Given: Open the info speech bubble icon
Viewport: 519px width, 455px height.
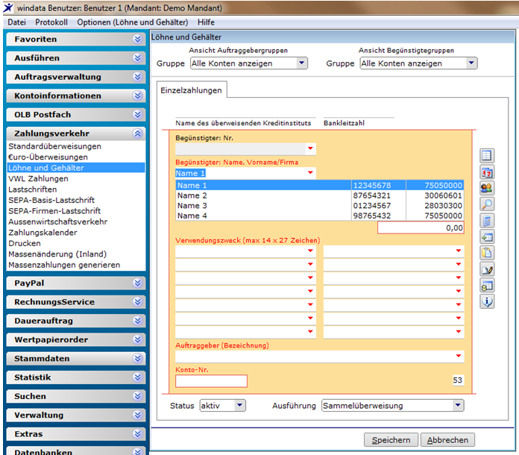Looking at the screenshot, I should pos(486,301).
